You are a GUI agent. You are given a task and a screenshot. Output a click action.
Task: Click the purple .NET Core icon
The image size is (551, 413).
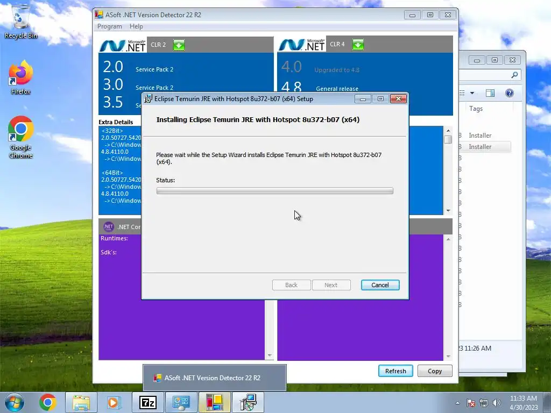click(109, 227)
